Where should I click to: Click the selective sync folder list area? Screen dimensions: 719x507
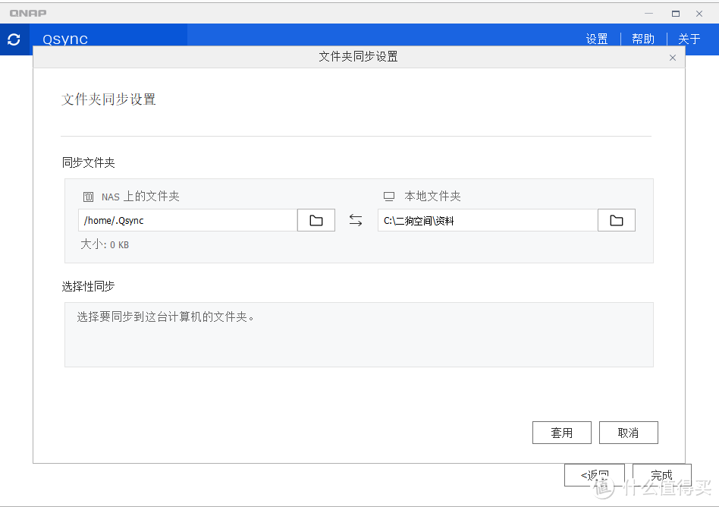(359, 335)
